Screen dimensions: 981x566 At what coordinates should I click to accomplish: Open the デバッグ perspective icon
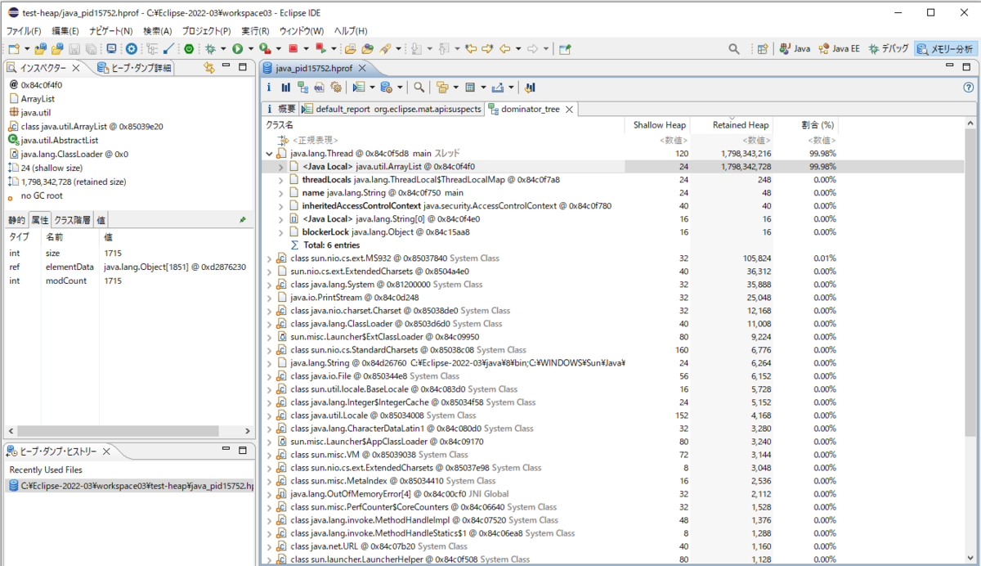(x=889, y=48)
